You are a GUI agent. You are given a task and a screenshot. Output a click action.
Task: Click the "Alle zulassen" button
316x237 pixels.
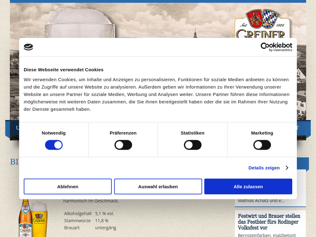[248, 186]
